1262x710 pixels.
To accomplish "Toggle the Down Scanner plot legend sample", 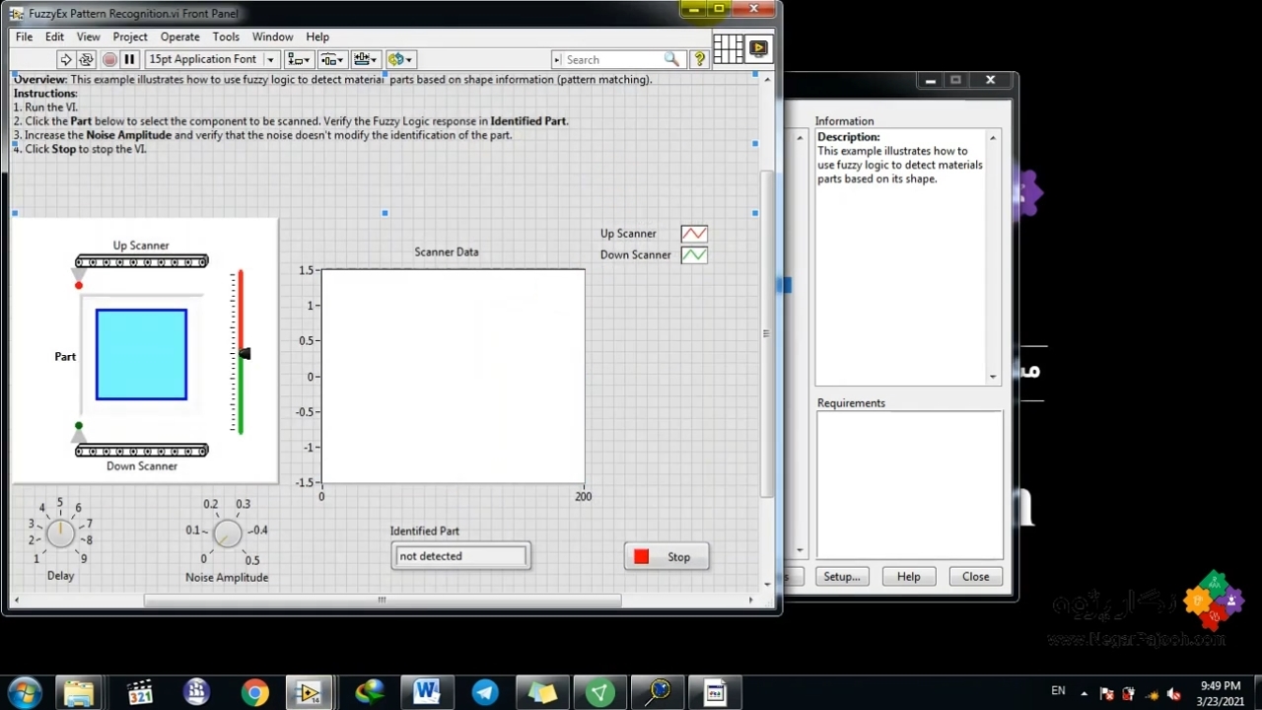I will [693, 255].
